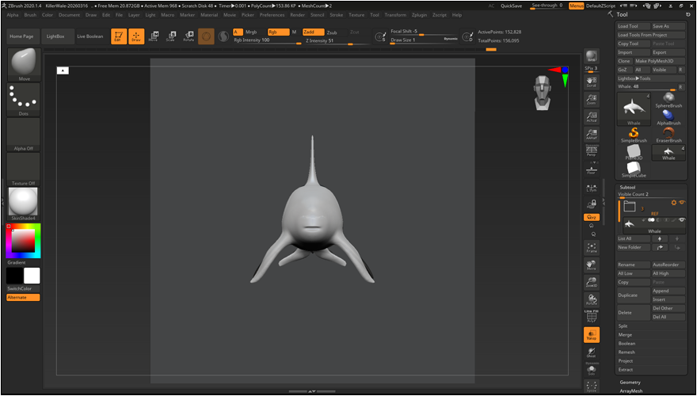
Task: Open the Zplugin menu
Action: 419,14
